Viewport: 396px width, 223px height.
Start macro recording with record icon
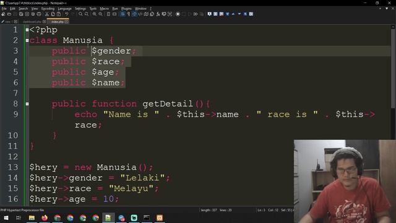178,14
